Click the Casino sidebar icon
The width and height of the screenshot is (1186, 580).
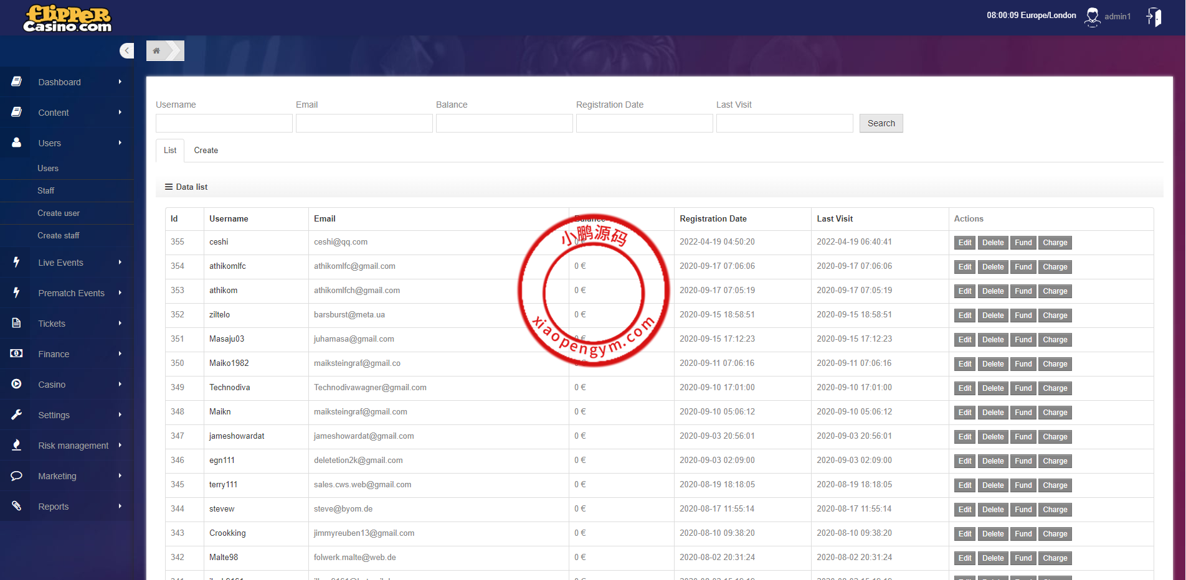(17, 385)
